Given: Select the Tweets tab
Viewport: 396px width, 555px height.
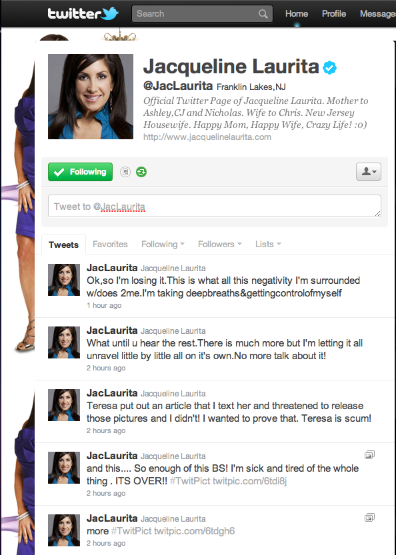Looking at the screenshot, I should point(64,245).
